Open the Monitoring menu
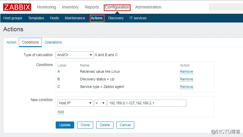Image resolution: width=243 pixels, height=137 pixels. (46, 7)
